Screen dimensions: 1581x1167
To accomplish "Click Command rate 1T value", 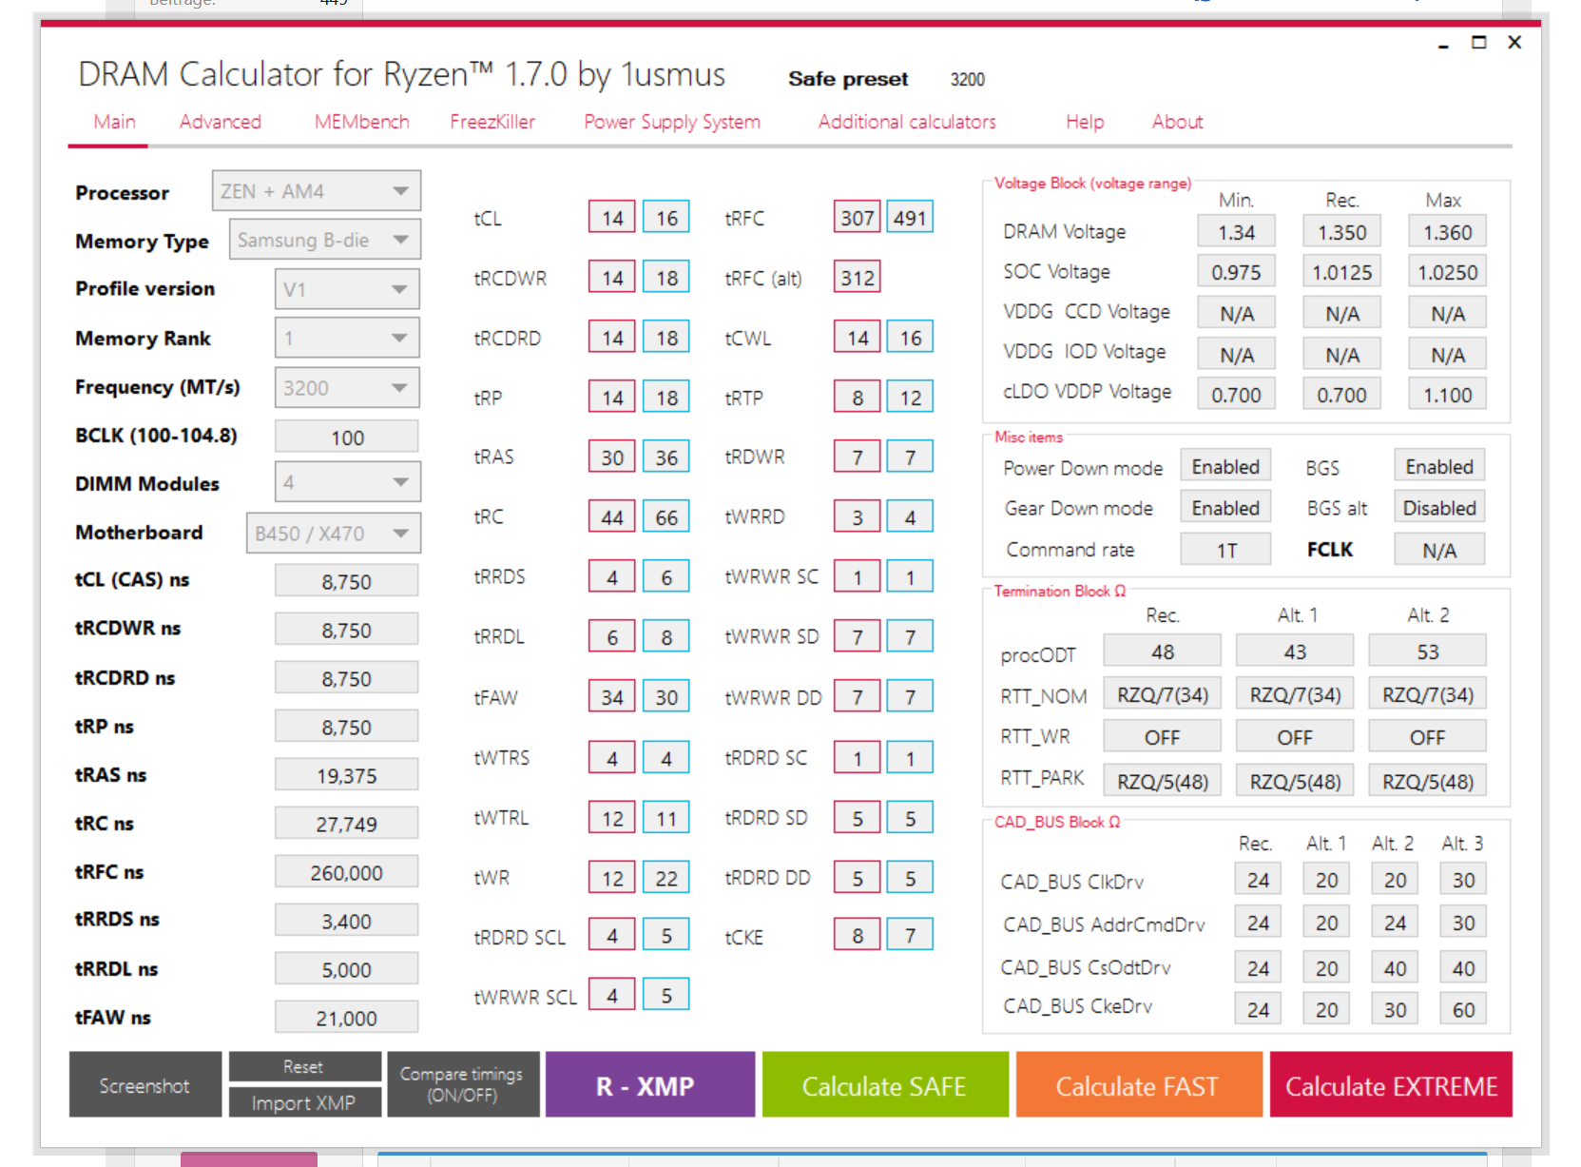I will [1225, 550].
